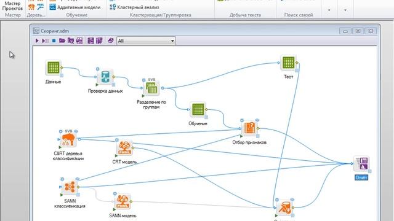Click the results document icon of Обучение node
Viewport: 394px width, 221px height.
coord(206,117)
